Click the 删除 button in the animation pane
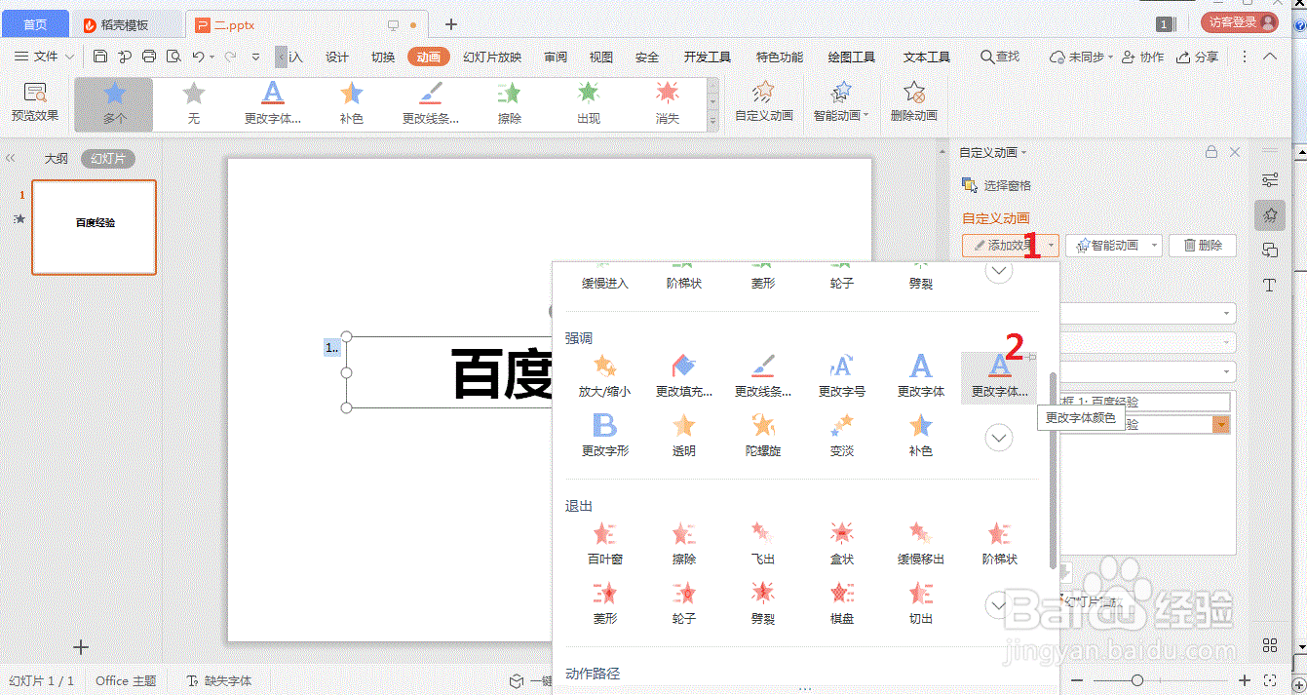 pos(1203,246)
